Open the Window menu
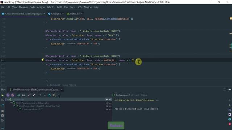Image resolution: width=232 pixels, height=130 pixels. (x=88, y=7)
